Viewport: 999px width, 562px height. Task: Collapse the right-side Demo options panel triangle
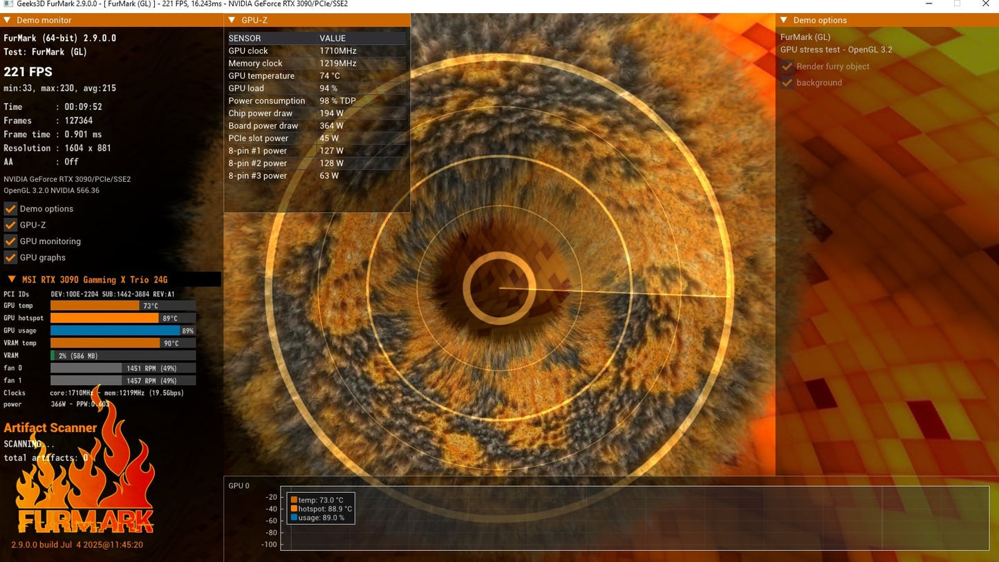(783, 20)
